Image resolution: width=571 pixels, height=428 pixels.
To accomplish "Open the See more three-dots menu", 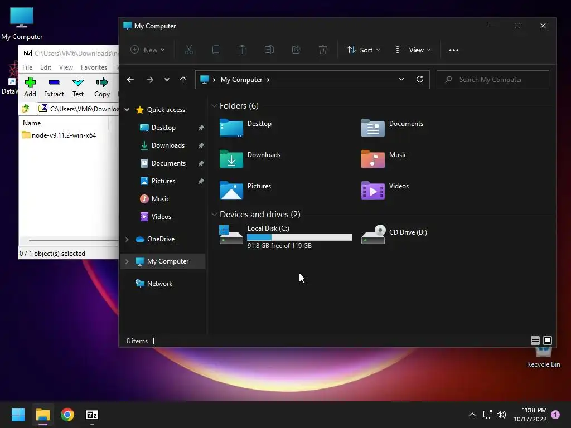I will click(454, 50).
